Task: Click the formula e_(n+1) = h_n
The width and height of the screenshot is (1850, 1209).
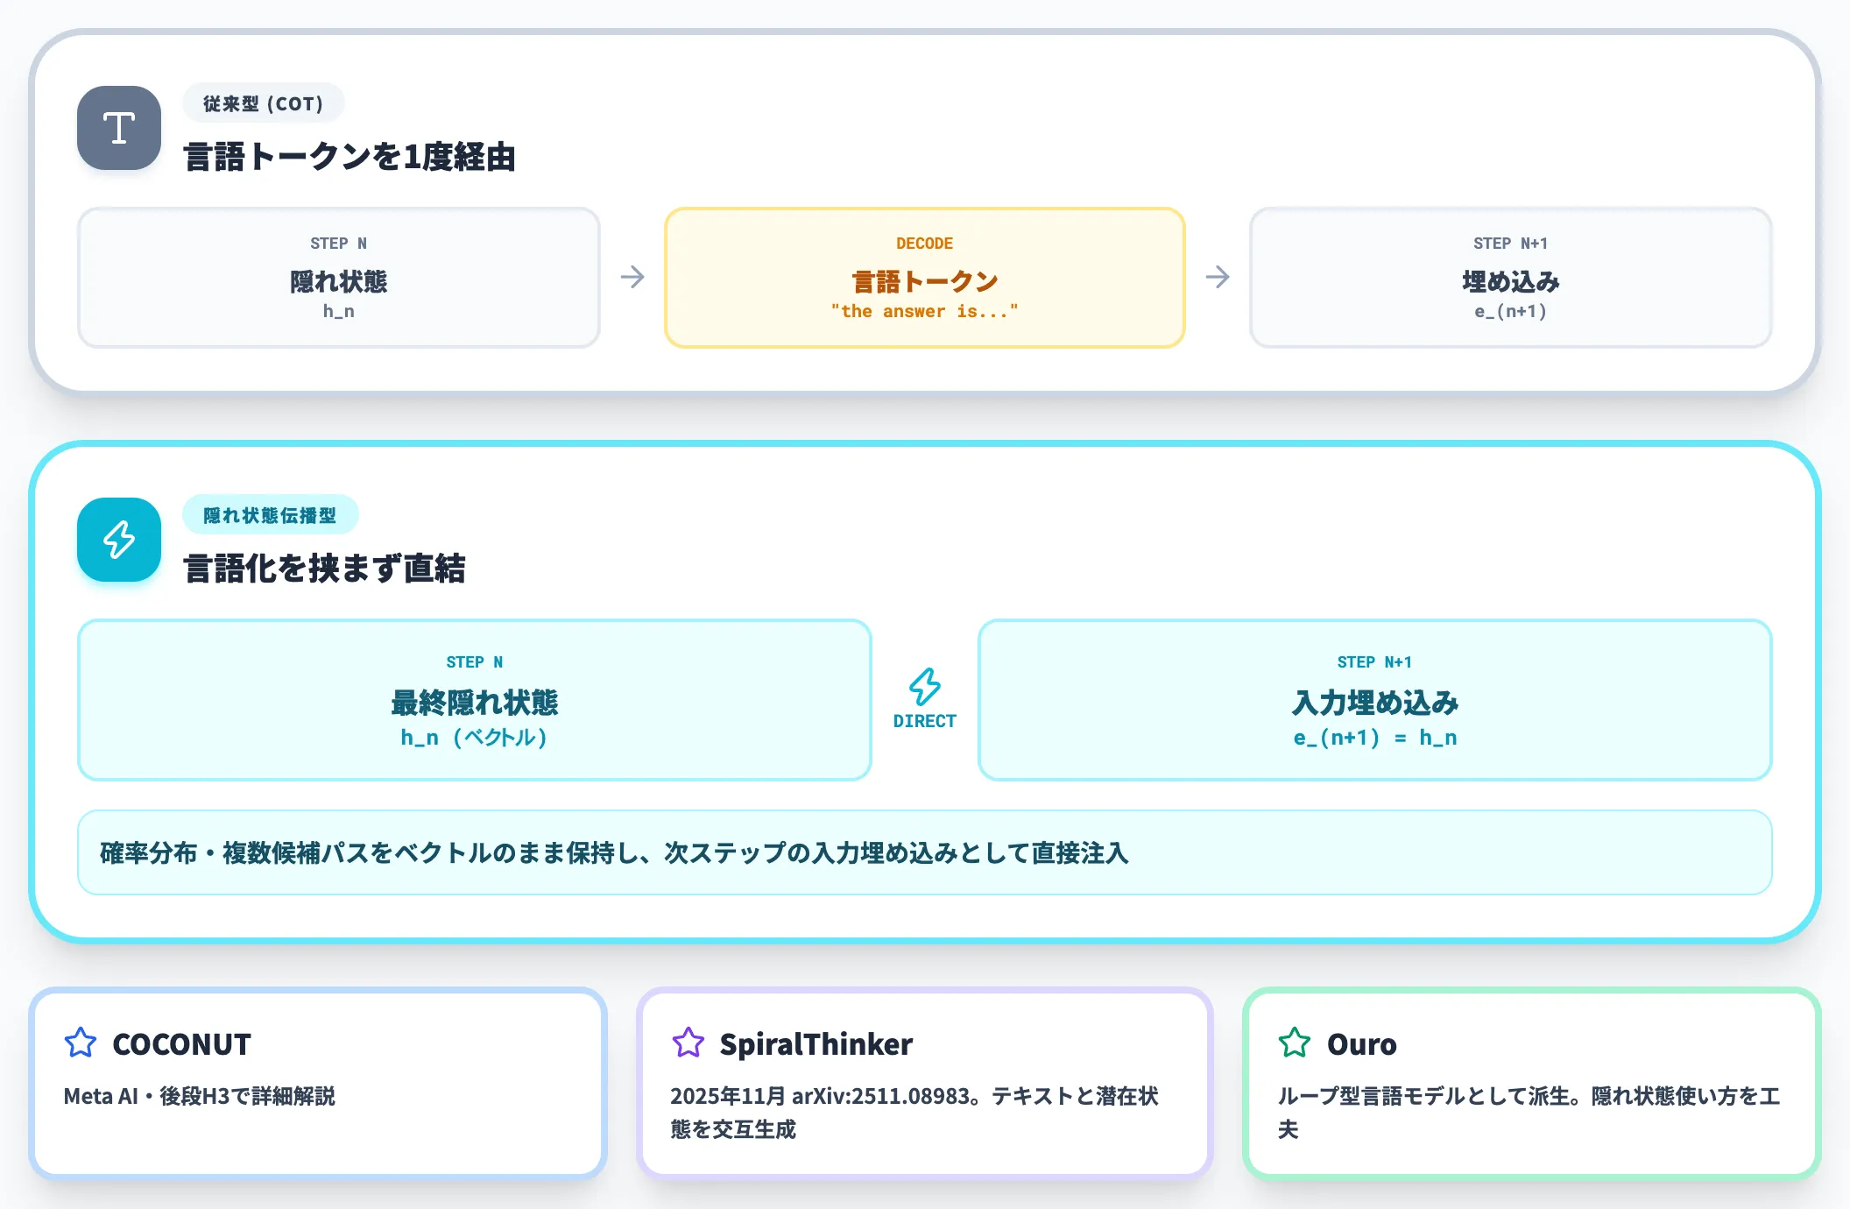Action: [1375, 738]
